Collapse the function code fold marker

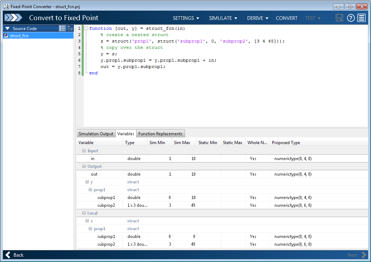[x=86, y=28]
